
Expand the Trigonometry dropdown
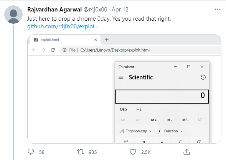[x=135, y=131]
